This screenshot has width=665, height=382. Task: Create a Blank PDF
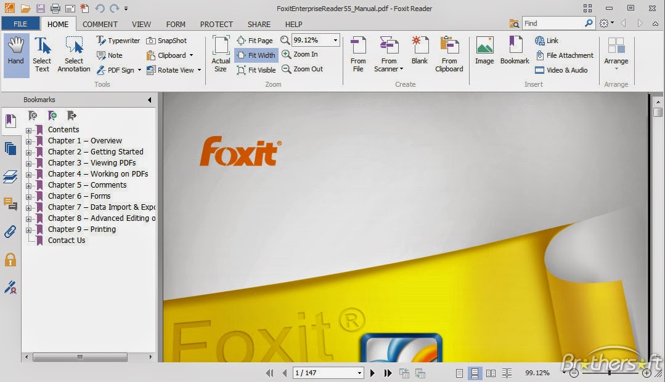[420, 51]
